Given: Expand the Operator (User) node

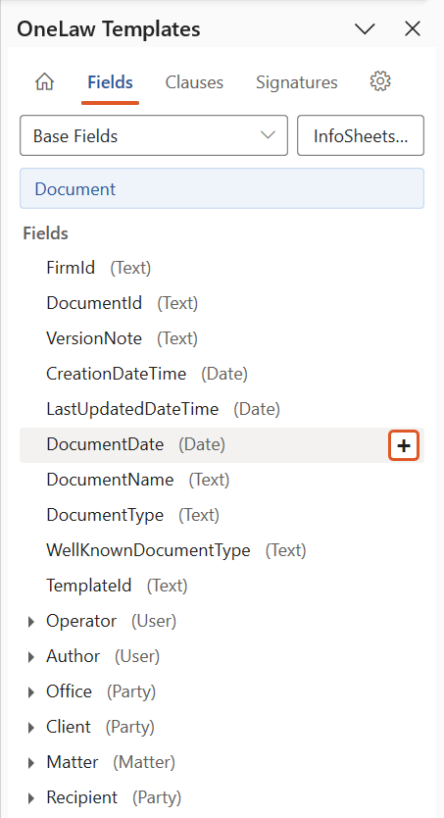Looking at the screenshot, I should [x=31, y=621].
